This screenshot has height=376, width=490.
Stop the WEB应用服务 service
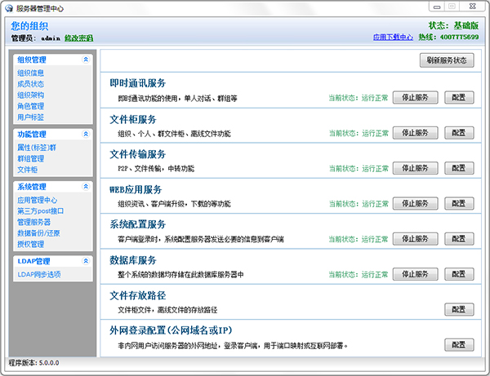416,203
